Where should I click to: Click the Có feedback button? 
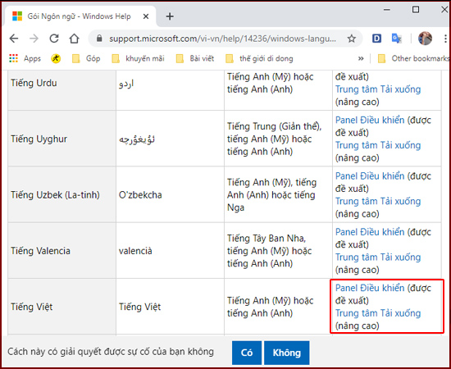[x=247, y=353]
